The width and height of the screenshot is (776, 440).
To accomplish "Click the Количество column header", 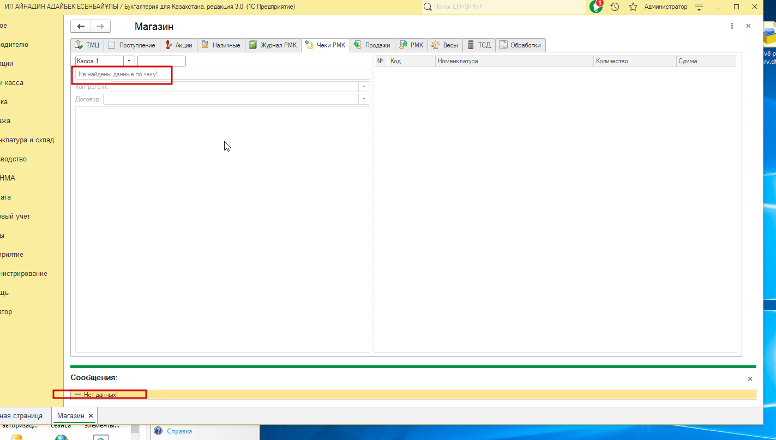I will click(x=635, y=61).
